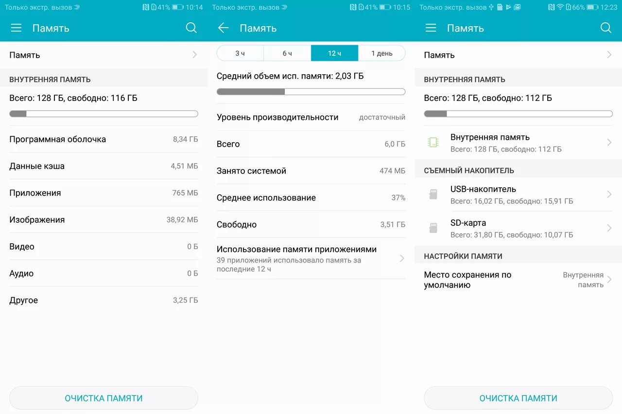
Task: Tap Play Store notification icon in status bar
Action: (x=508, y=7)
